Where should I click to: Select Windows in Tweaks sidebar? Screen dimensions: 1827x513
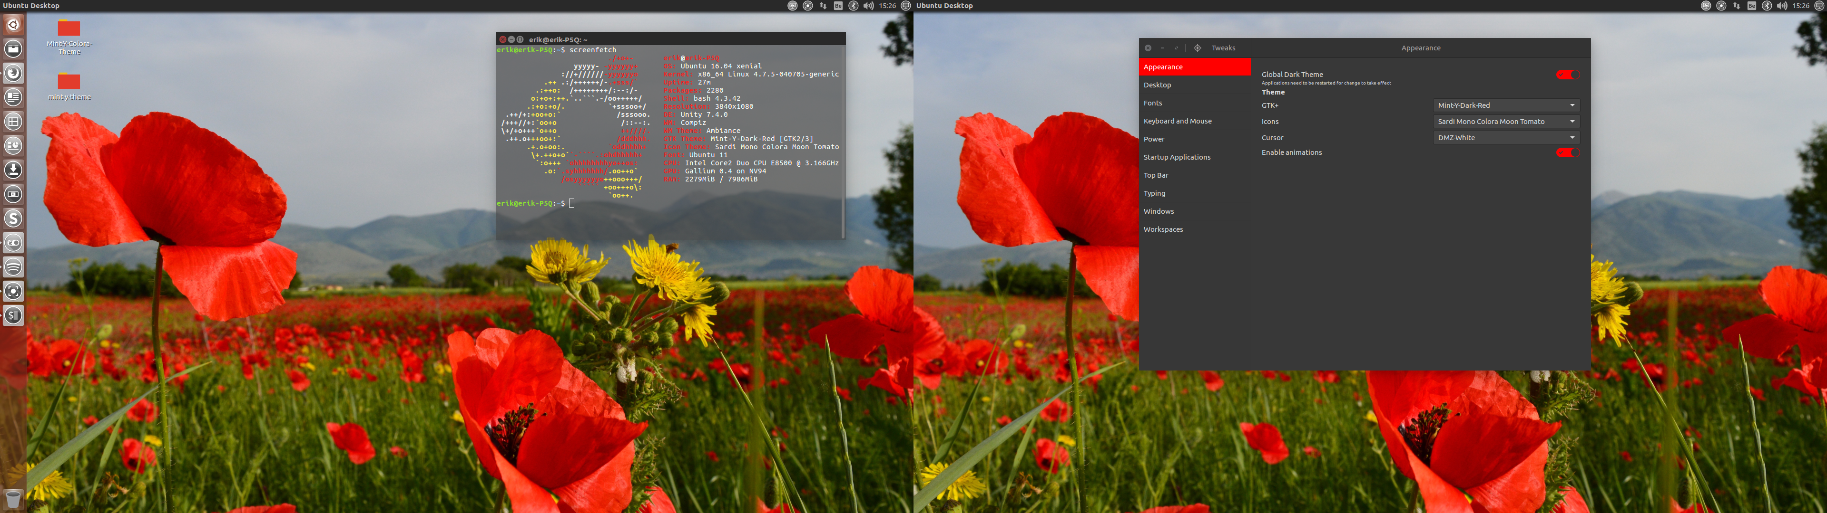pos(1194,211)
